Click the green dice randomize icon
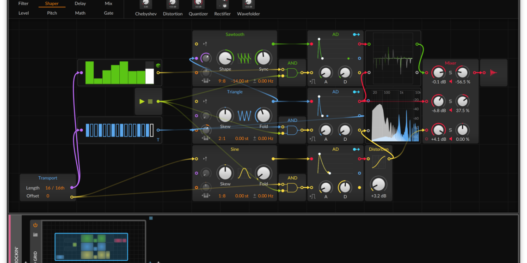Image resolution: width=527 pixels, height=263 pixels. [158, 66]
